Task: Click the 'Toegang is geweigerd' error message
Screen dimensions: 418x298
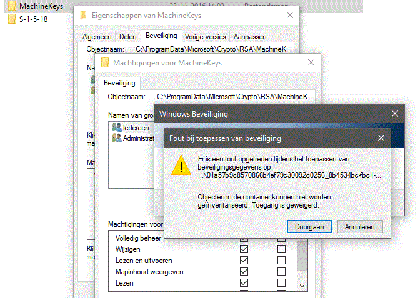Action: pyautogui.click(x=286, y=205)
